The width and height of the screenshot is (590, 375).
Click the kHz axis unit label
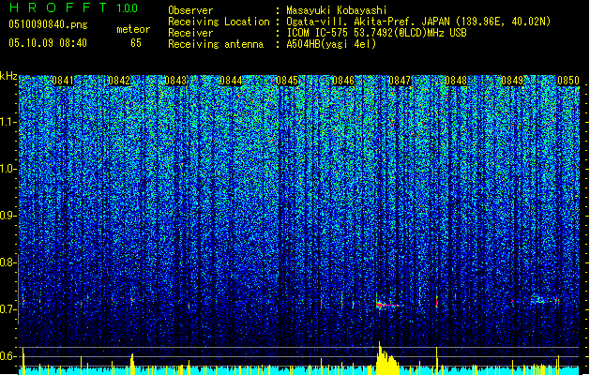pos(8,76)
